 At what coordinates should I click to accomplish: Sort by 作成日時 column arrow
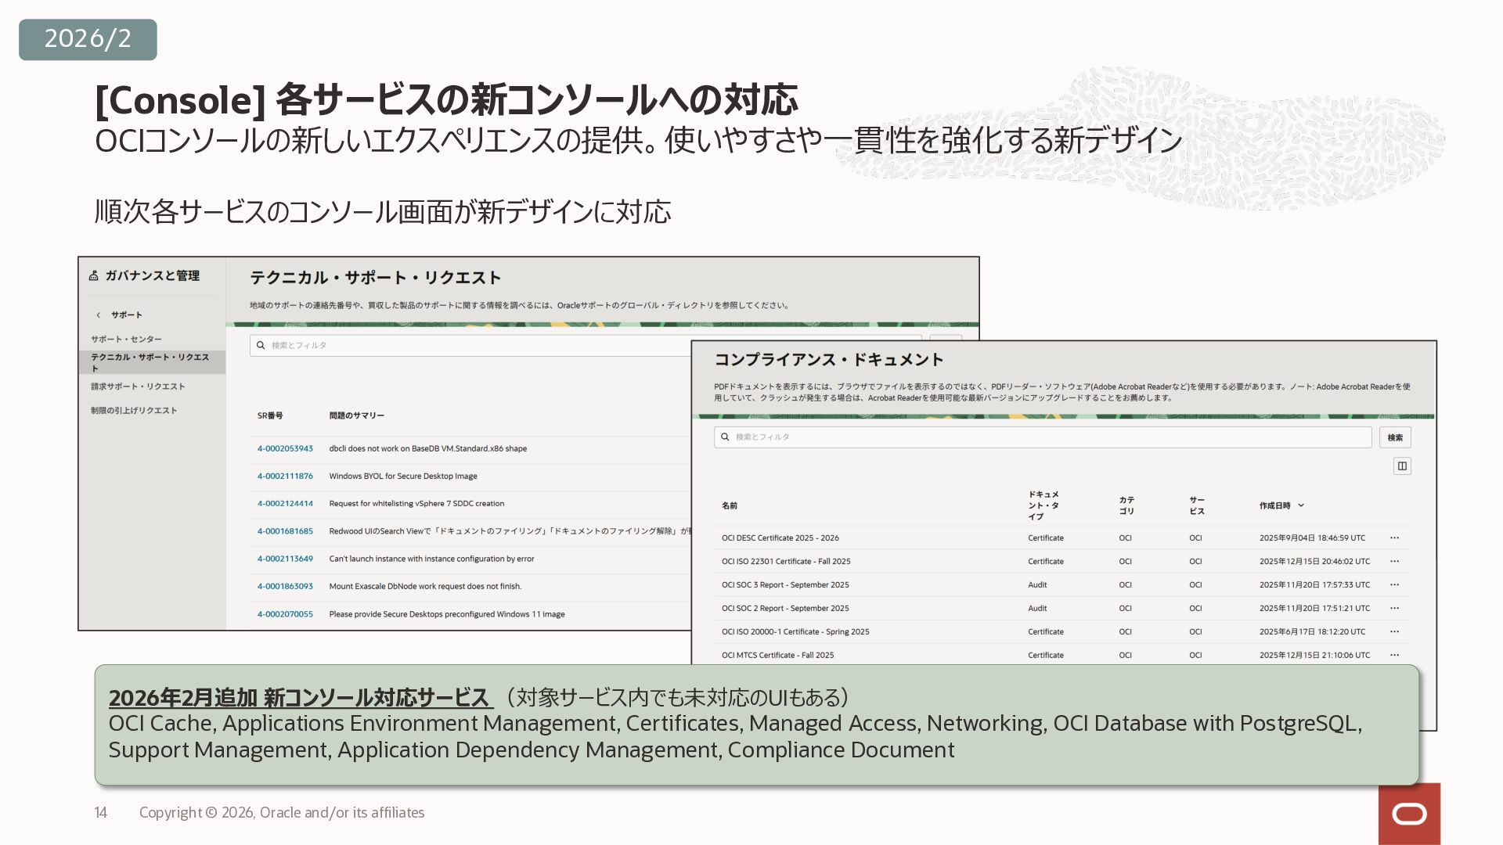1301,505
